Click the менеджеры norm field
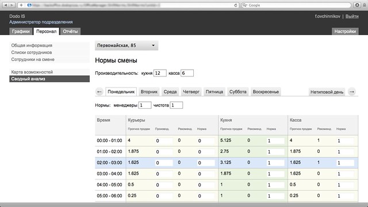The width and height of the screenshot is (368, 207). pyautogui.click(x=145, y=105)
